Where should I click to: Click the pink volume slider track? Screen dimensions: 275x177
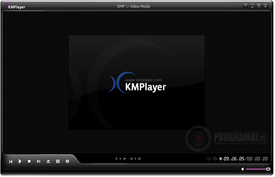(256, 169)
